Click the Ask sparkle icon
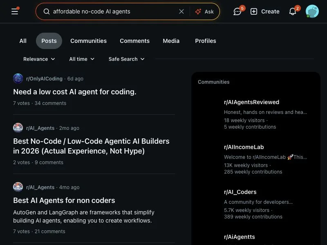Viewport: 327px width, 245px height. click(198, 11)
